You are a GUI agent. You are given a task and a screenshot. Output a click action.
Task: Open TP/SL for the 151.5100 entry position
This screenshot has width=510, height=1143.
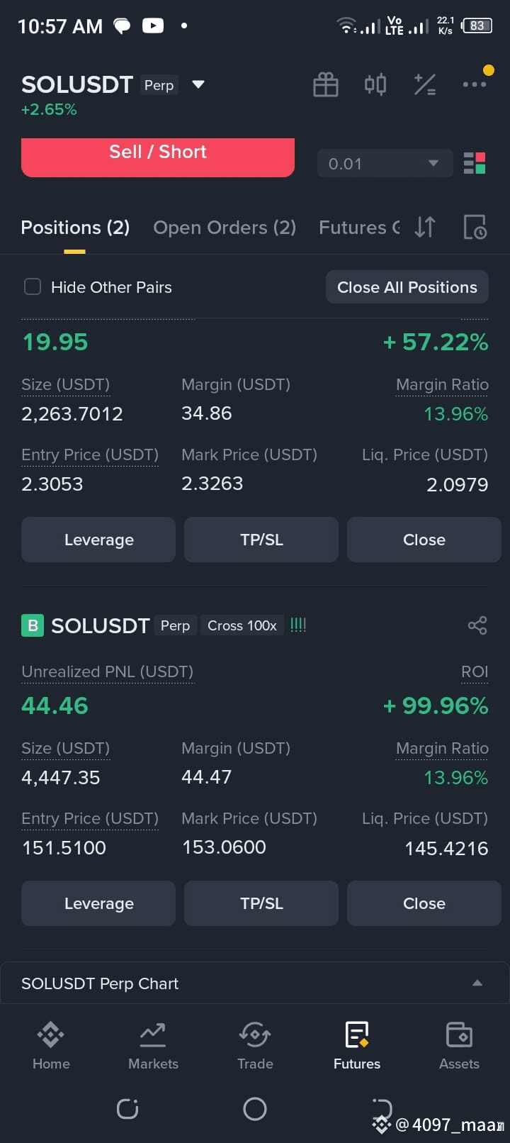(261, 903)
